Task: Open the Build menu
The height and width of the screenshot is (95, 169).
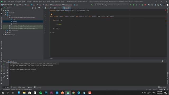Action: tap(40, 2)
